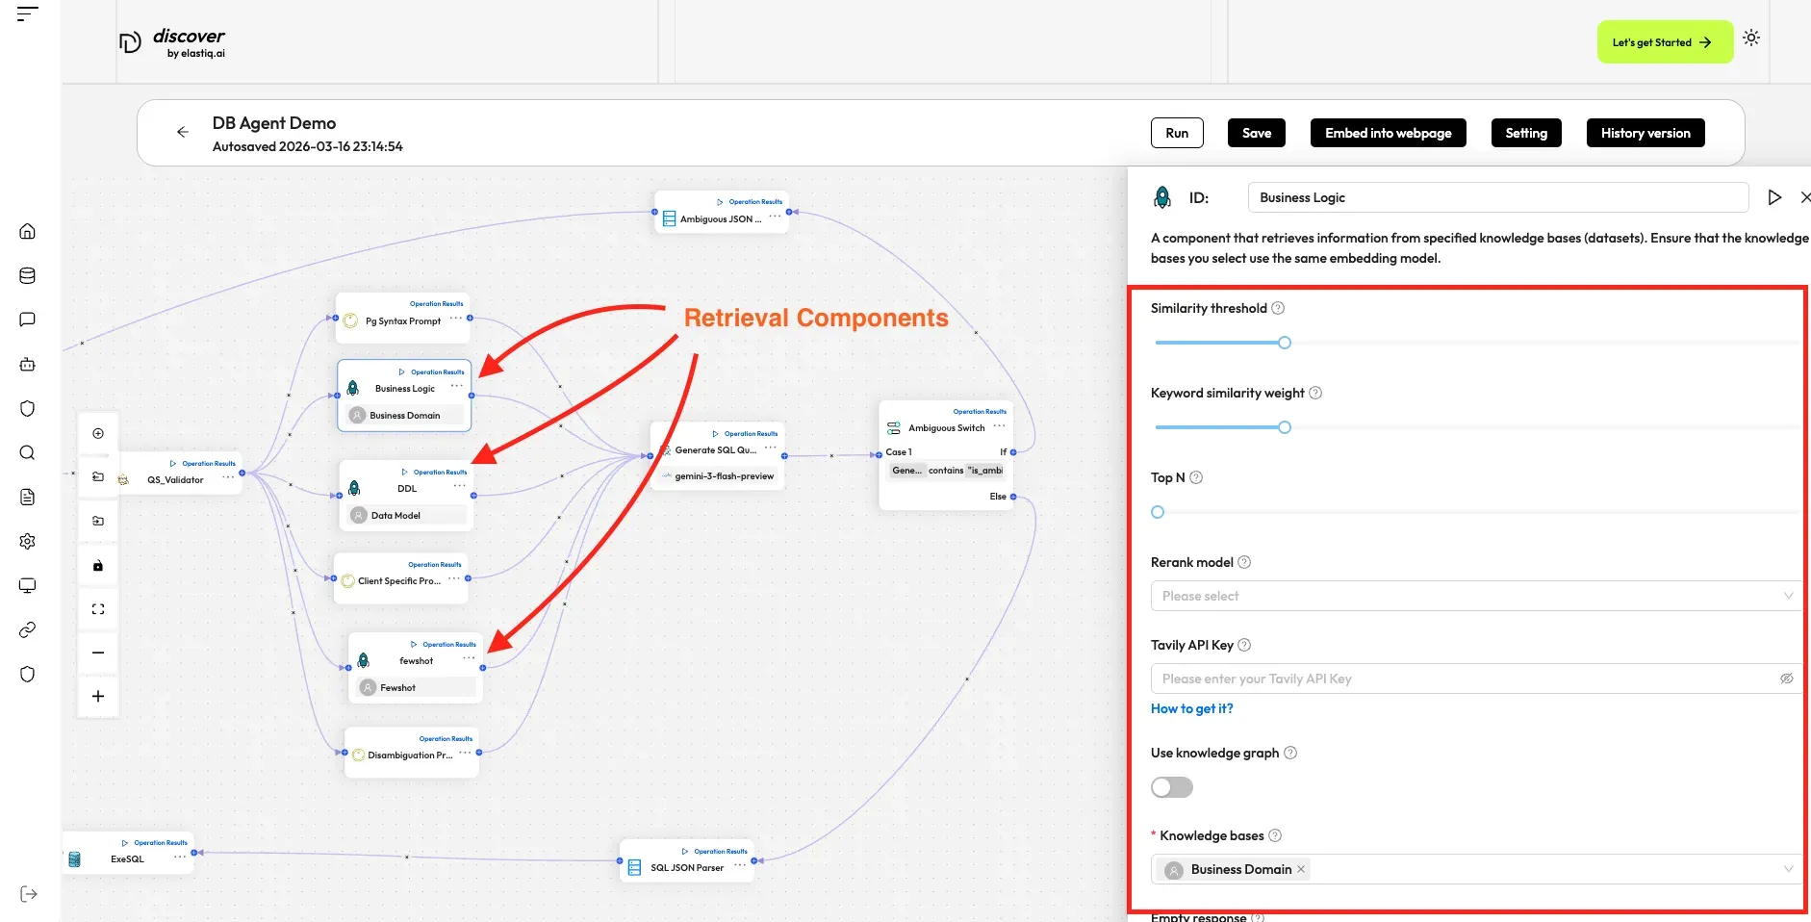Screen dimensions: 1811x922
Task: Open History version
Action: pyautogui.click(x=1645, y=133)
